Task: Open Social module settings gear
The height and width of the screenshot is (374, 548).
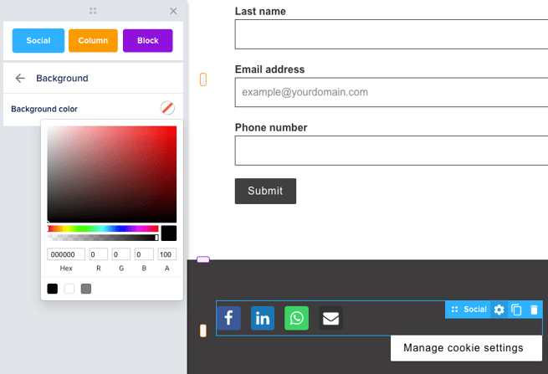Action: [x=499, y=310]
